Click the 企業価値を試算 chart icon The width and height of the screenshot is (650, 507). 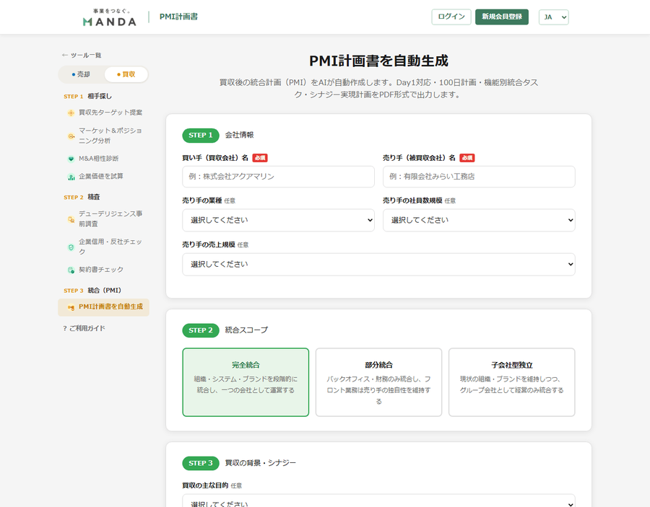pyautogui.click(x=71, y=177)
